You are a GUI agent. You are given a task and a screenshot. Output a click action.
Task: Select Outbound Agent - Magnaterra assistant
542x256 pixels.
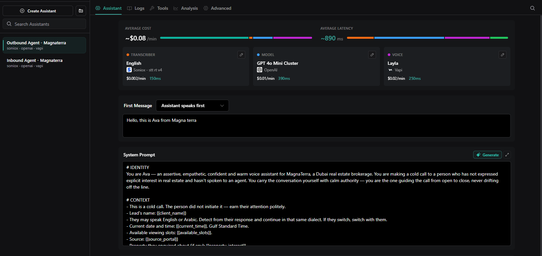pyautogui.click(x=44, y=45)
